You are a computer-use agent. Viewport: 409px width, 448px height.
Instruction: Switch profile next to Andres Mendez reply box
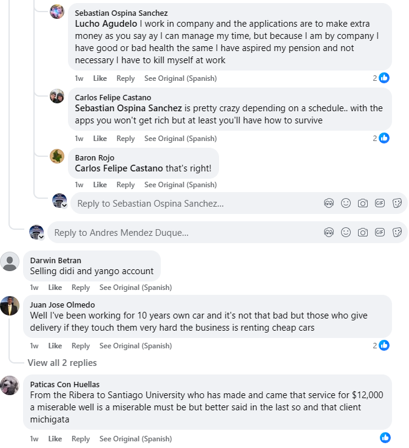[37, 232]
